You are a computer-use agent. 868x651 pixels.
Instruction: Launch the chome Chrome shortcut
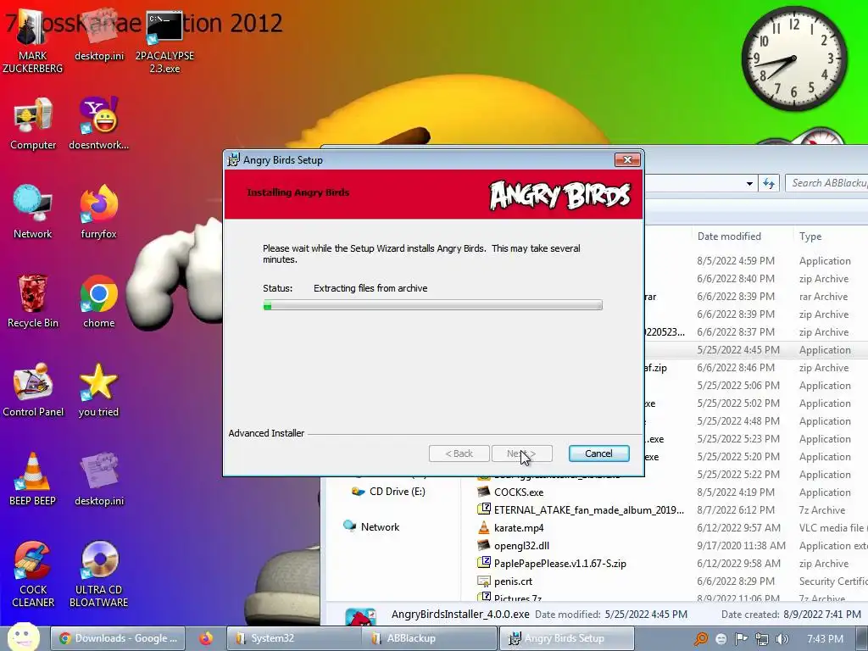[98, 302]
